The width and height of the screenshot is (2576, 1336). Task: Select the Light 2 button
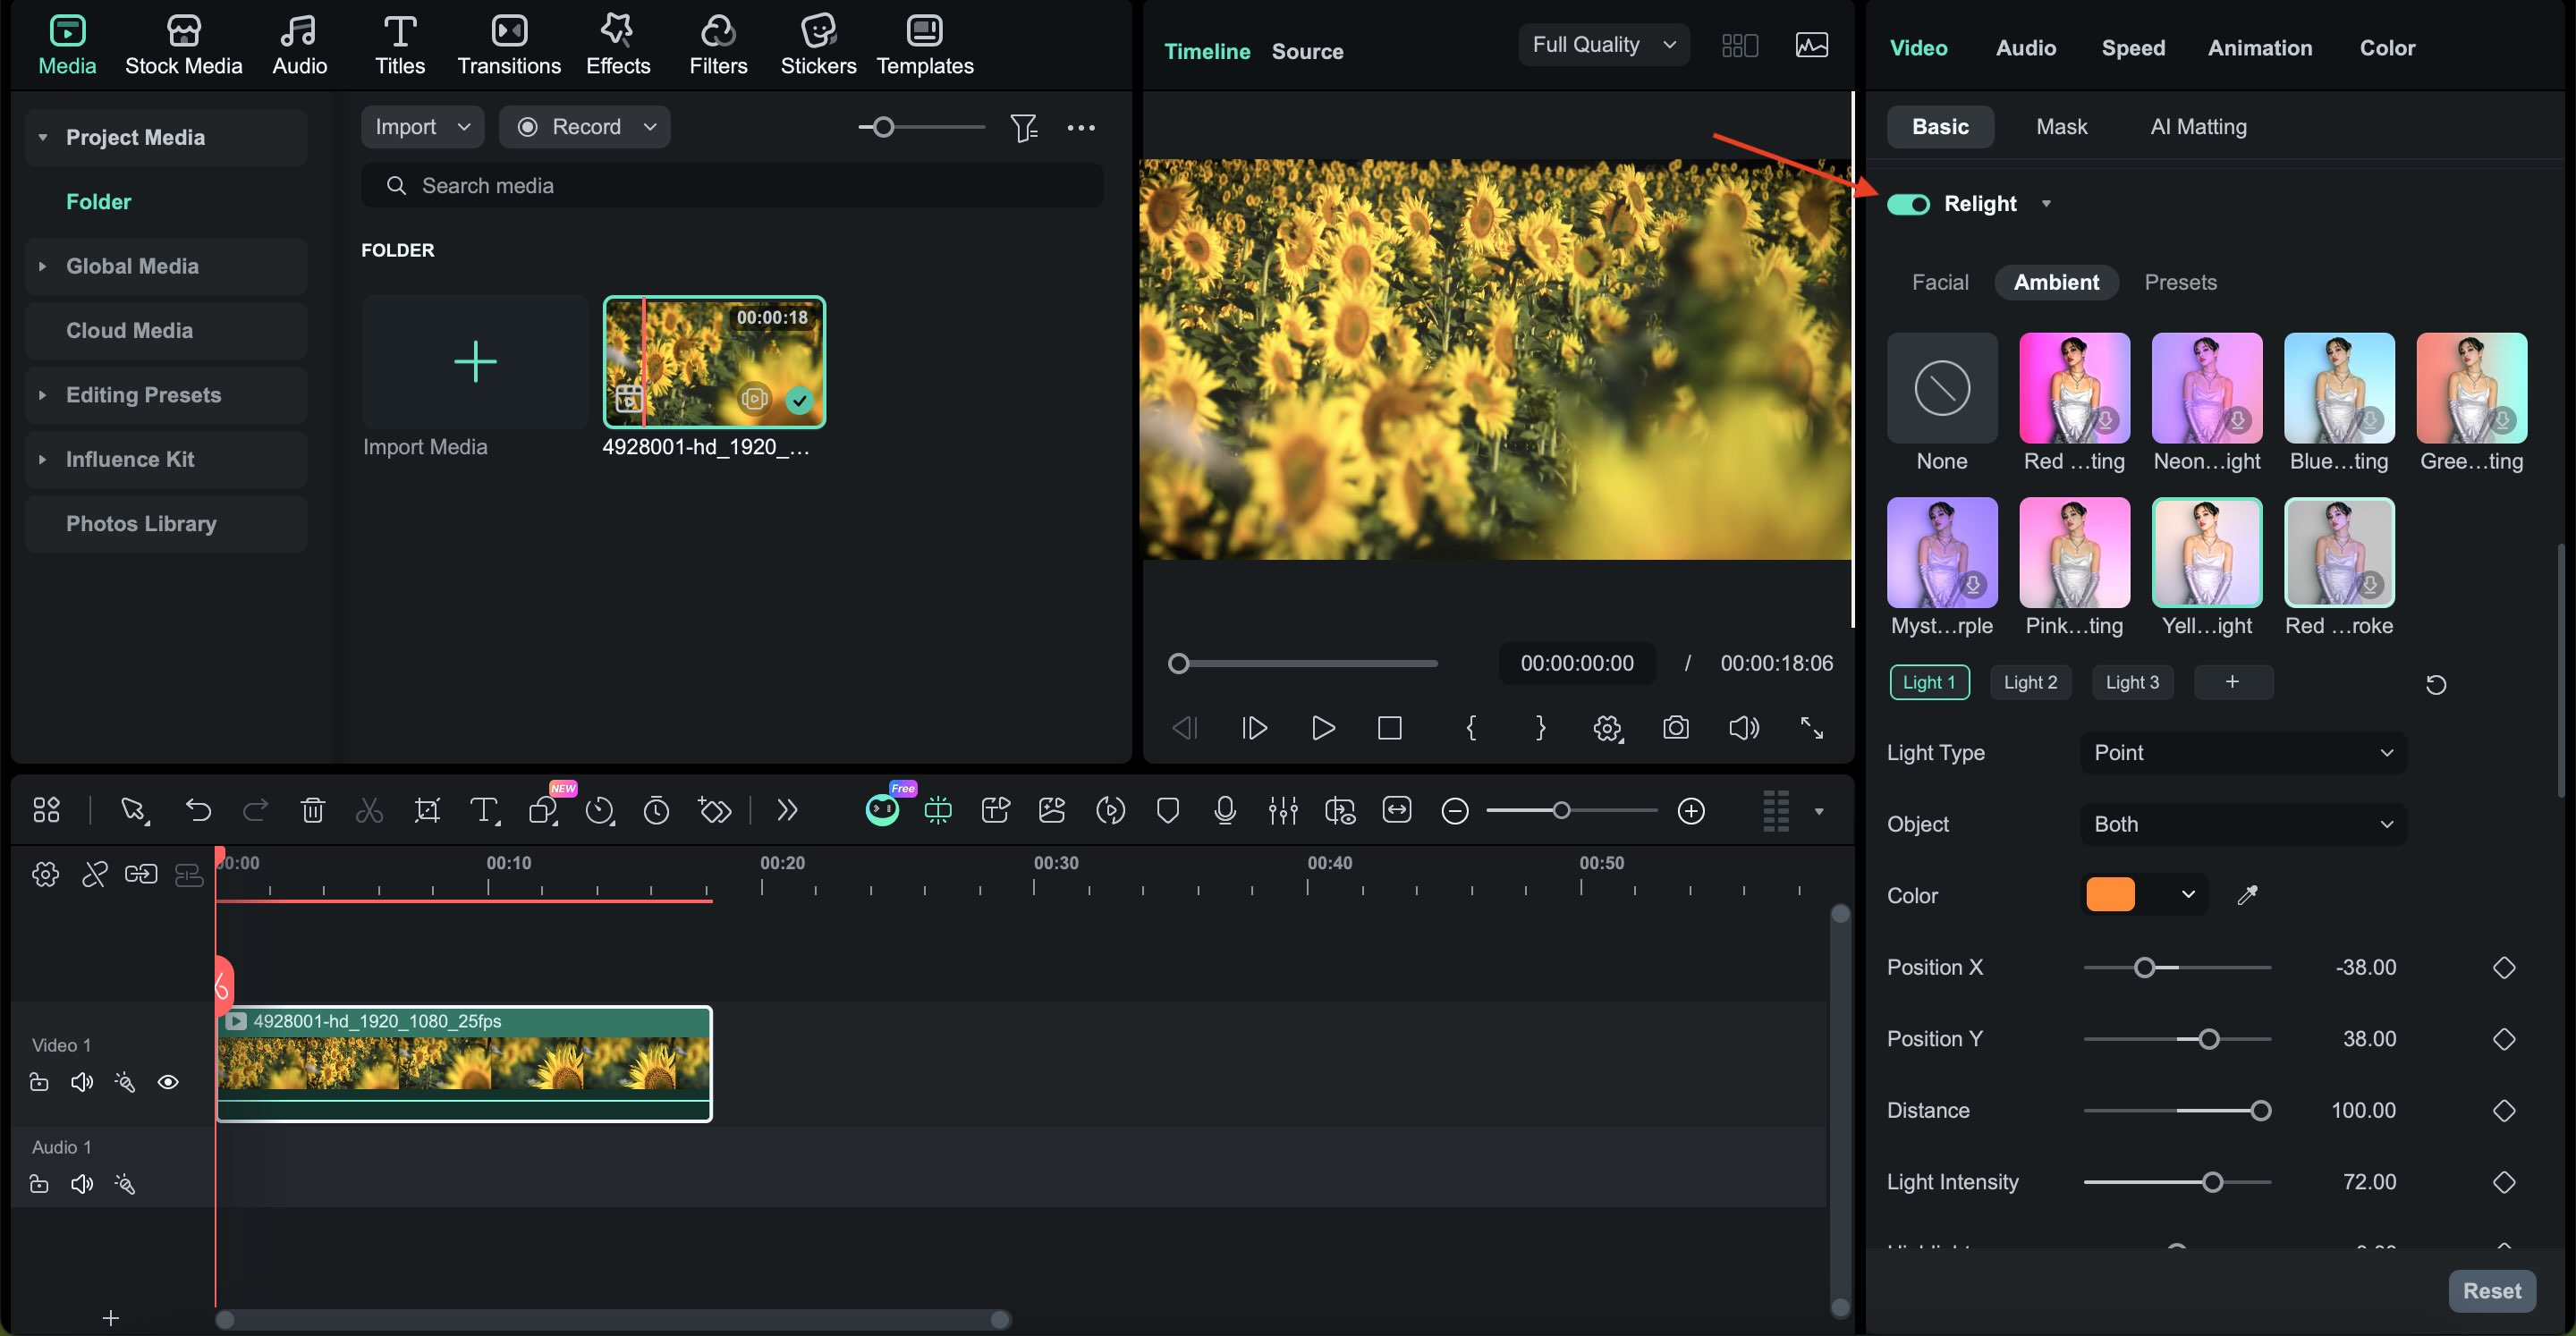[2030, 682]
